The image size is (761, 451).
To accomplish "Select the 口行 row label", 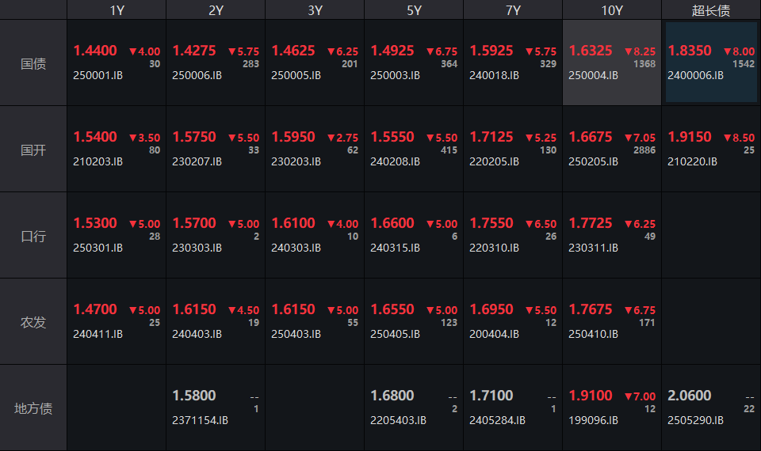I will click(33, 236).
